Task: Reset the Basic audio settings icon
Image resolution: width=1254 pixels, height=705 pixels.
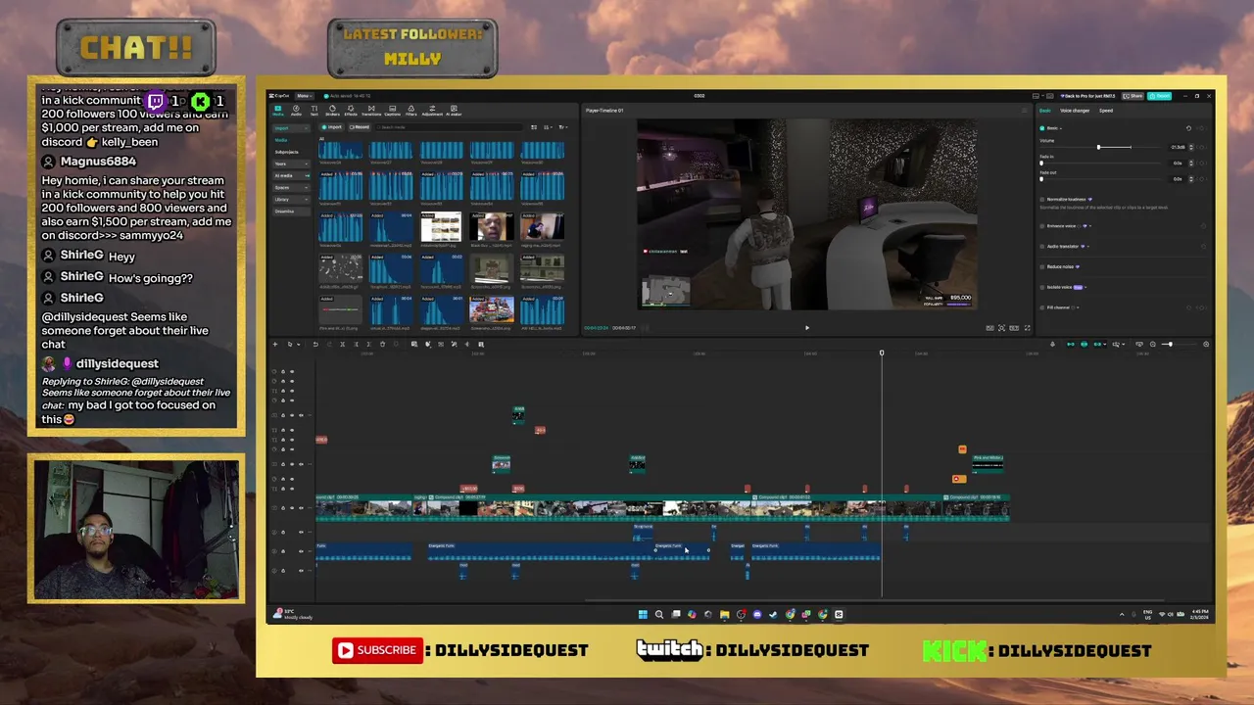Action: click(1188, 128)
